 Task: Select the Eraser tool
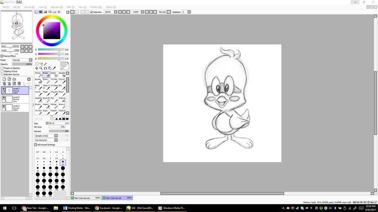tap(46, 74)
